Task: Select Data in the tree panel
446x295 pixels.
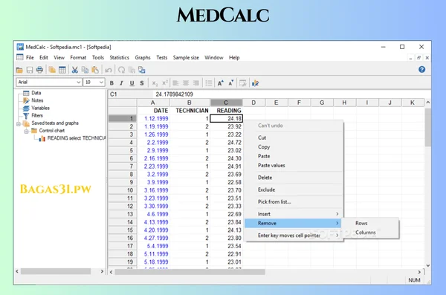Action: tap(36, 93)
